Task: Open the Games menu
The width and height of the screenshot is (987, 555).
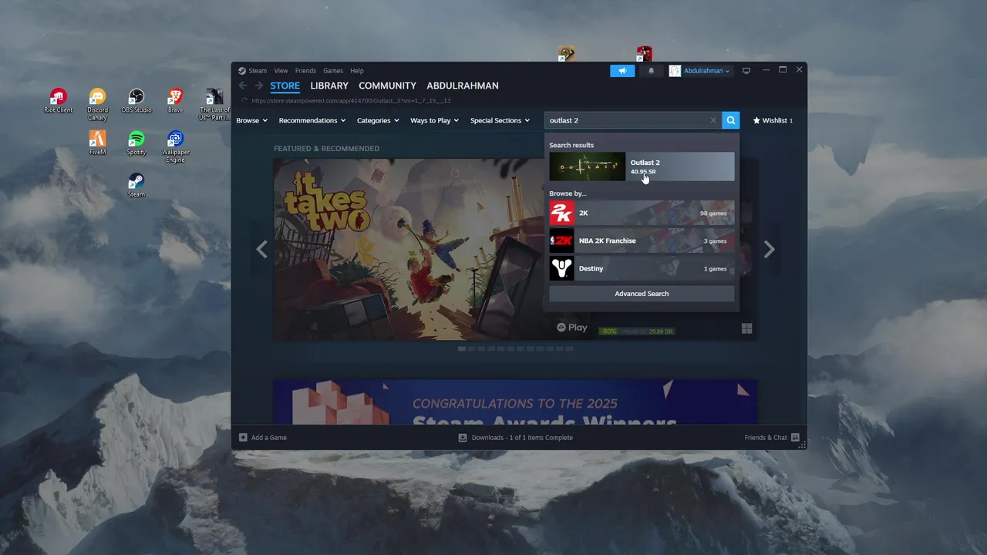Action: coord(333,71)
